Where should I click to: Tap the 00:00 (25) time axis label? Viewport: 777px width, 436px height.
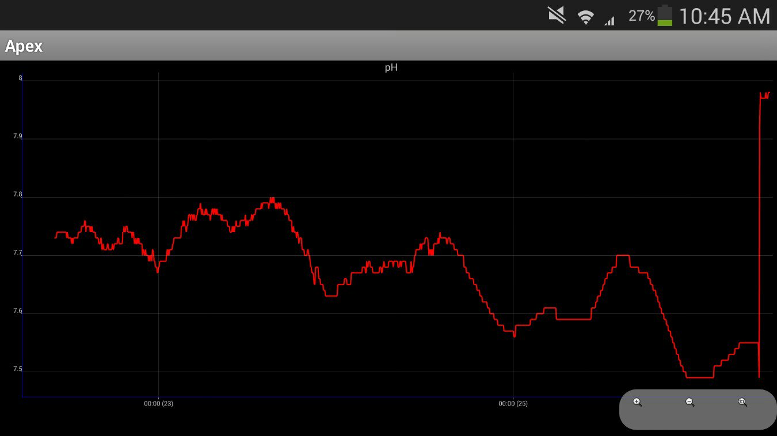pos(513,404)
